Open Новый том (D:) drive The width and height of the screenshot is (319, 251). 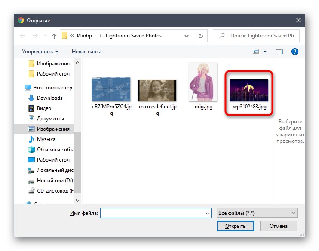point(50,181)
